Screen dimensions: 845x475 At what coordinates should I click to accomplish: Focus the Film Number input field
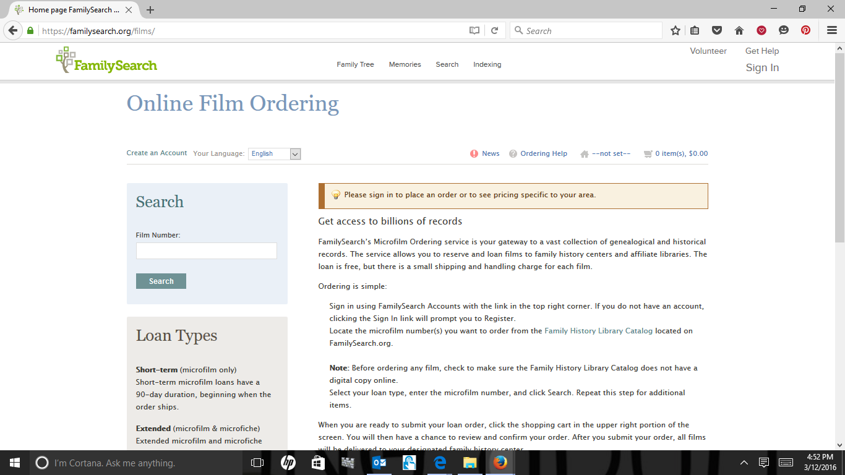pos(207,250)
